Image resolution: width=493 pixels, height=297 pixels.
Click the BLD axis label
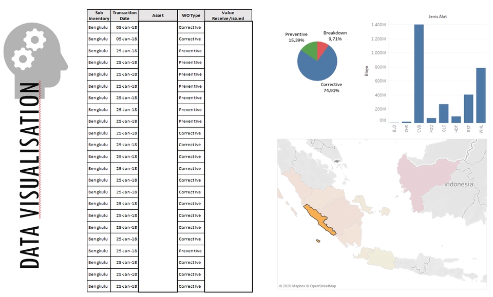coord(394,128)
